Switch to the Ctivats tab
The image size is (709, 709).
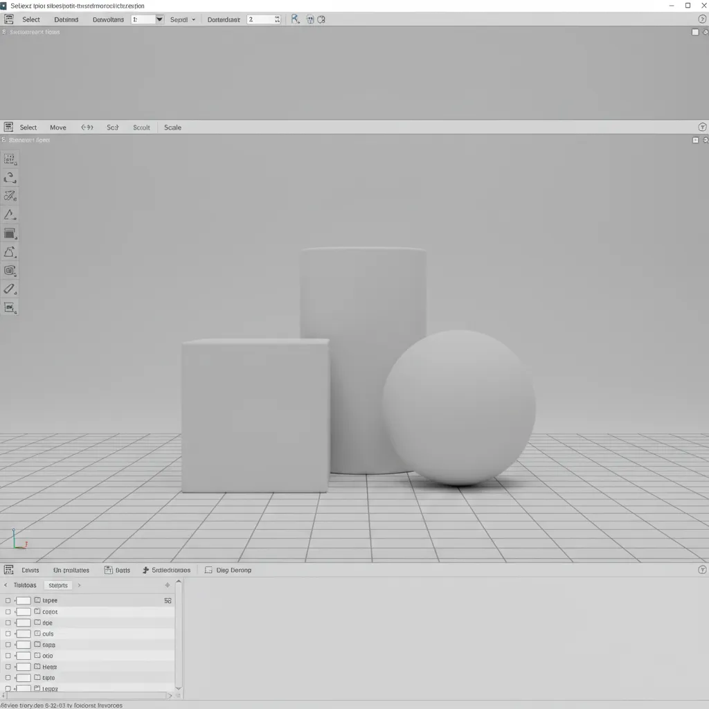[x=30, y=571]
